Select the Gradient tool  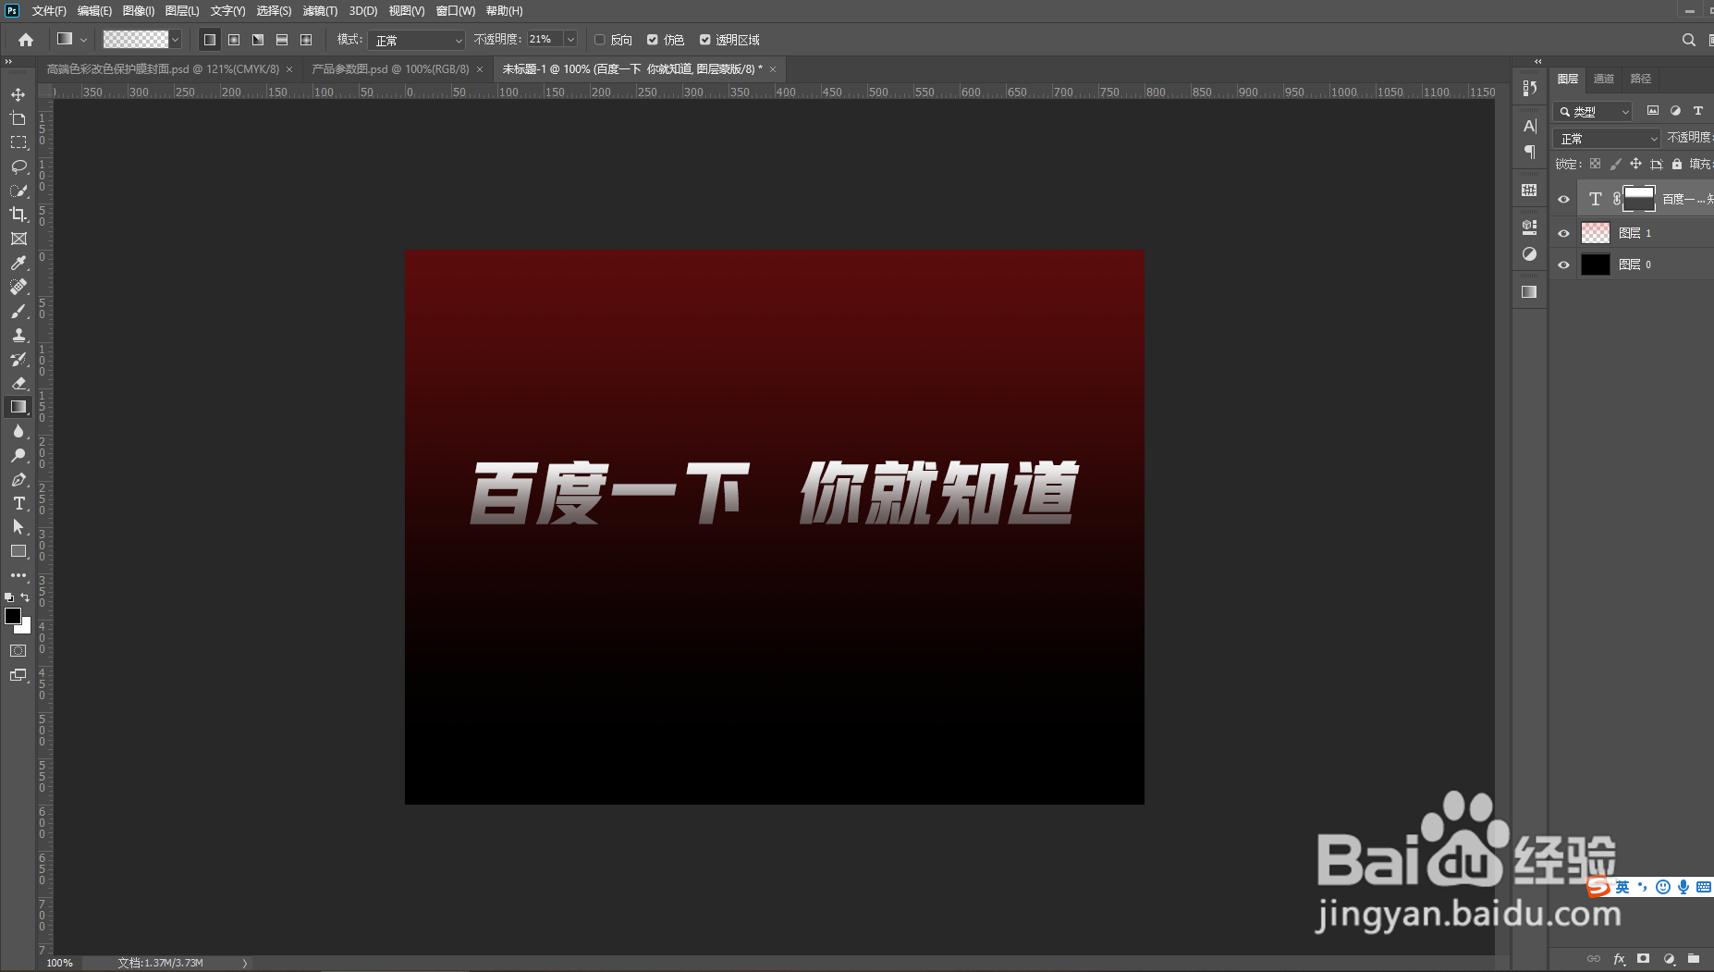18,407
